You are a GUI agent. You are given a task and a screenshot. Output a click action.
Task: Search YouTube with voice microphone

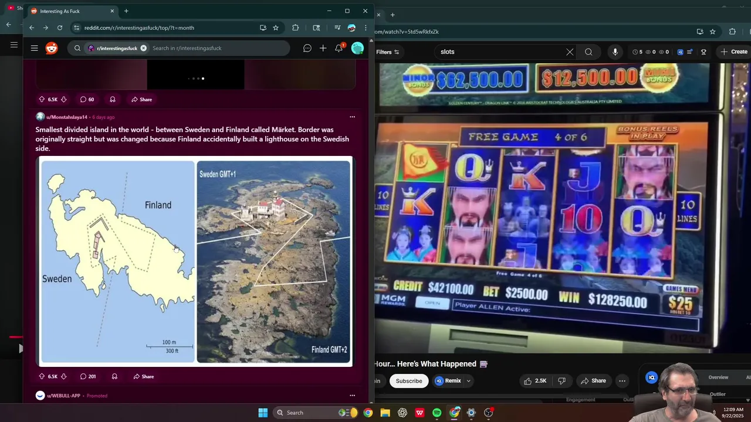[x=615, y=52]
